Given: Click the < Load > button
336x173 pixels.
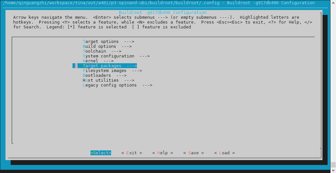Looking at the screenshot, I should click(x=224, y=153).
